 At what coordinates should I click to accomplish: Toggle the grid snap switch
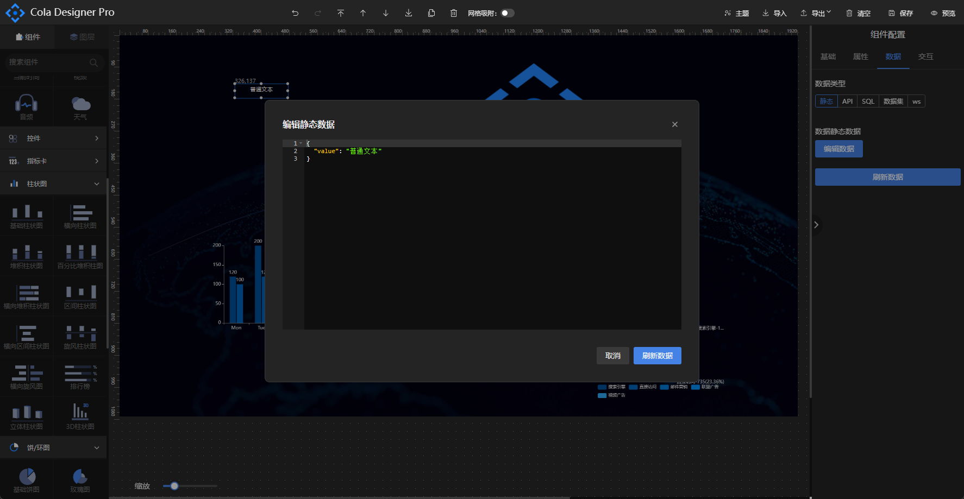(507, 13)
